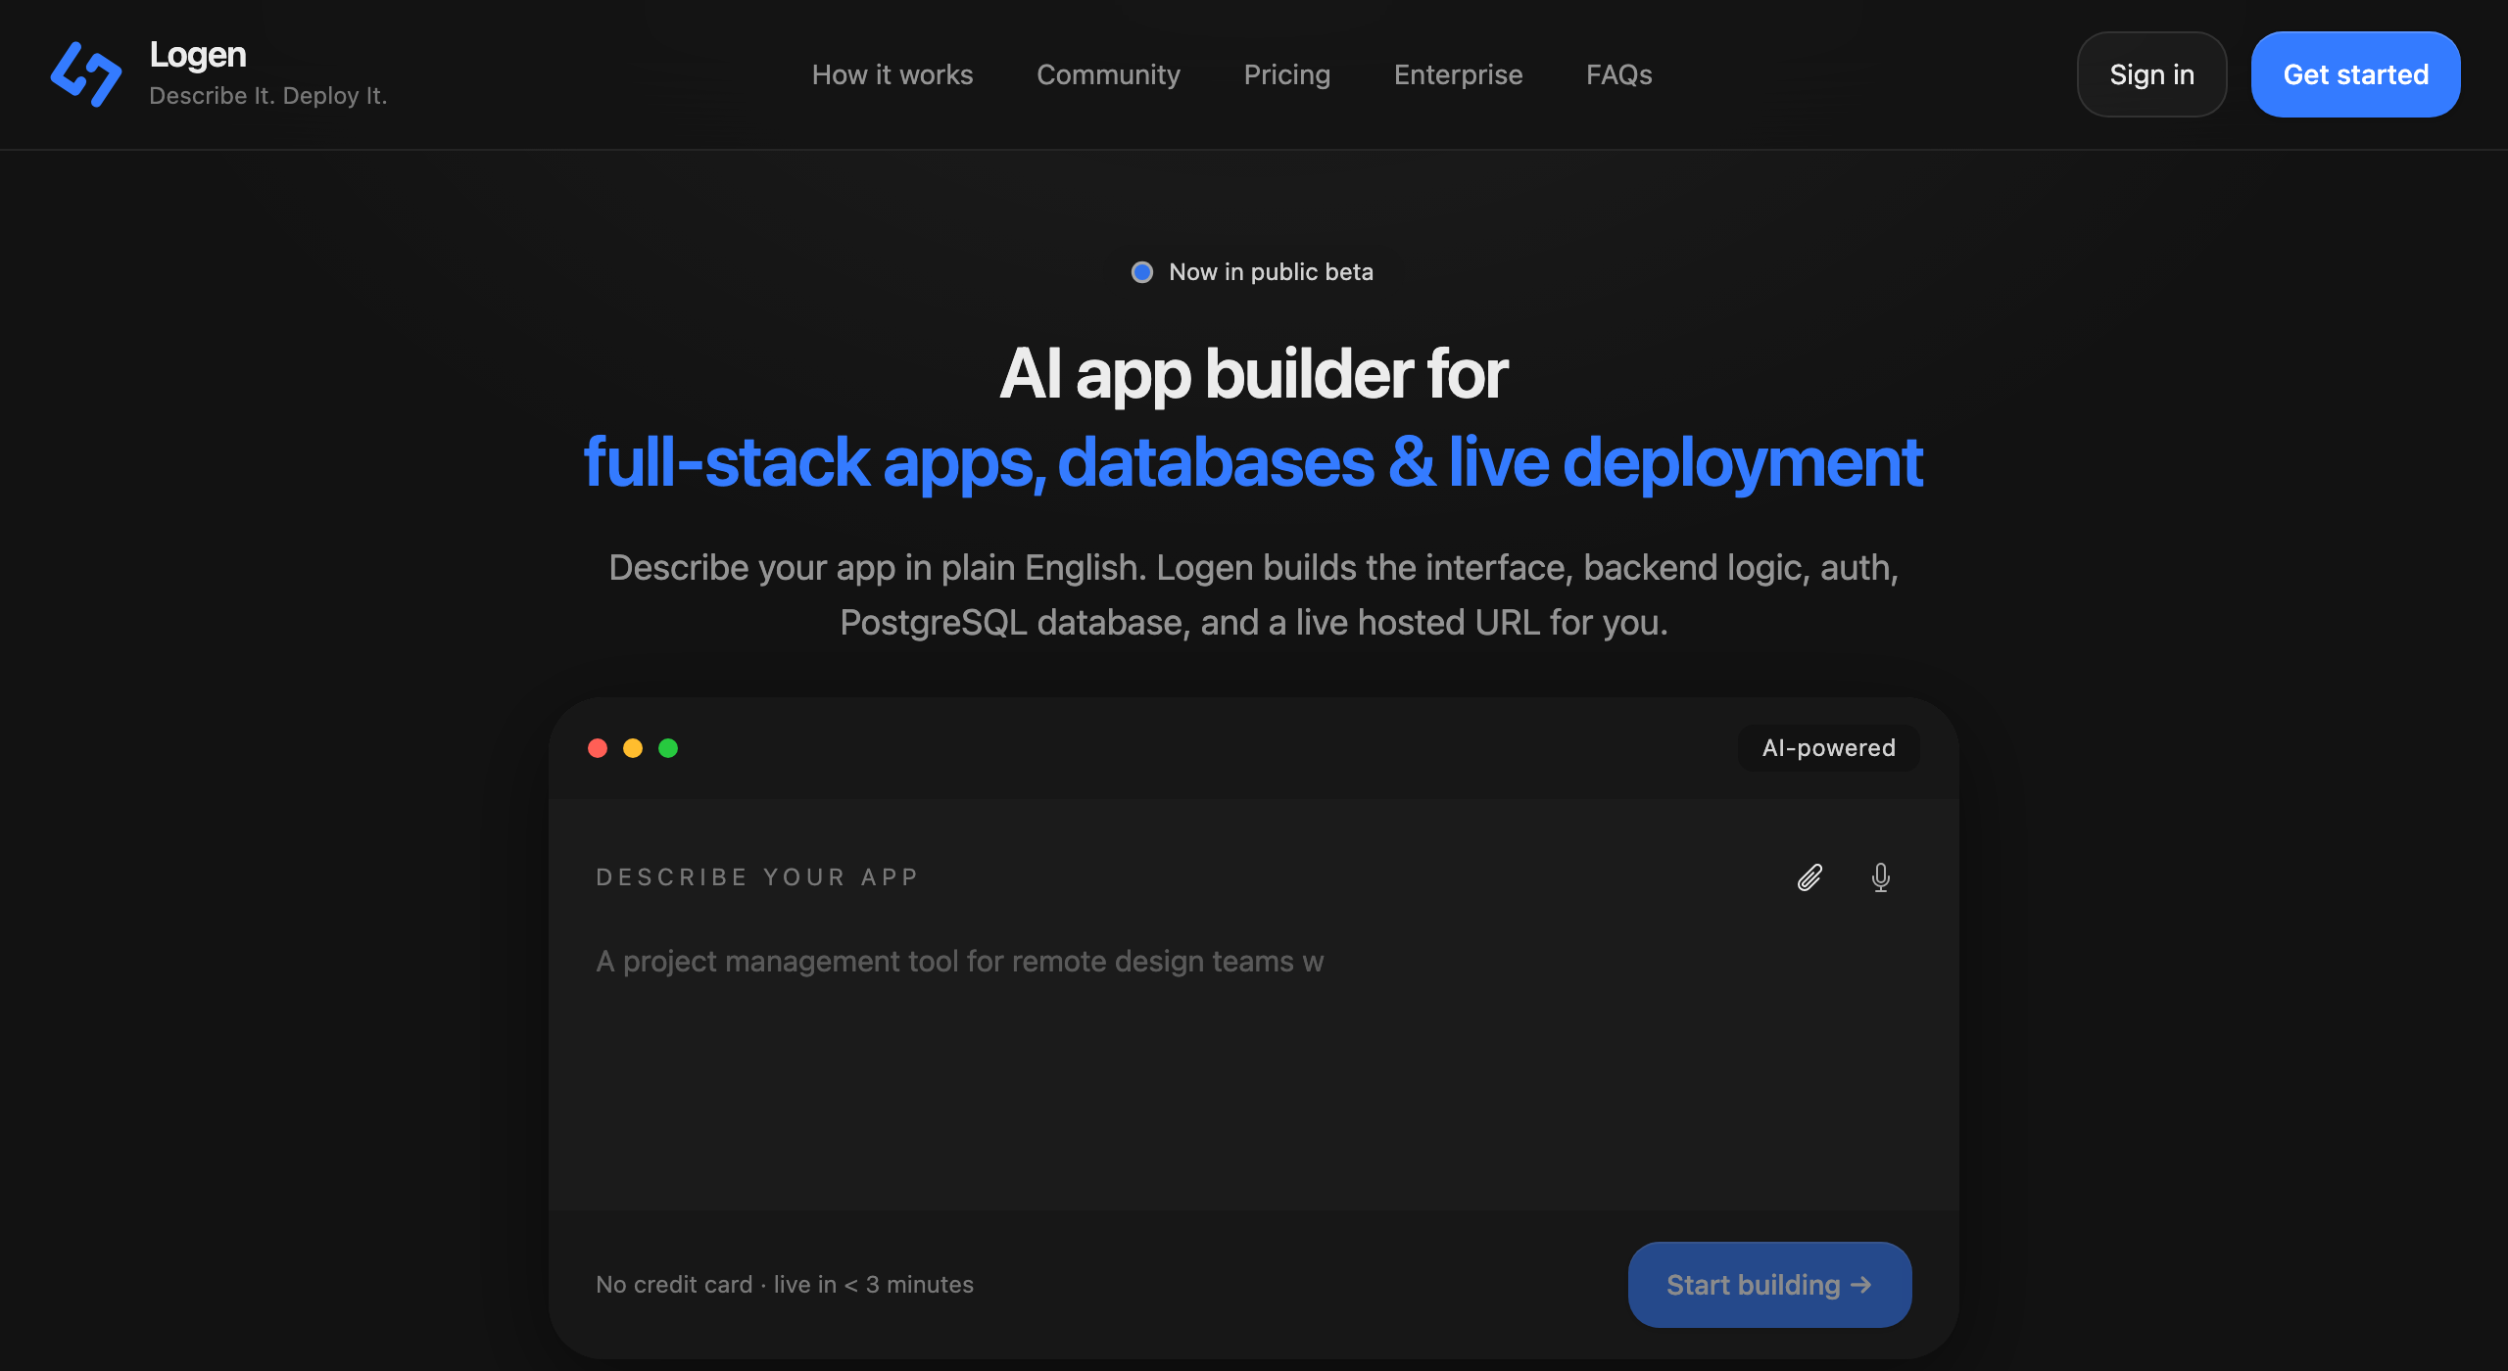The height and width of the screenshot is (1371, 2508).
Task: Navigate to the Enterprise page
Action: [1458, 74]
